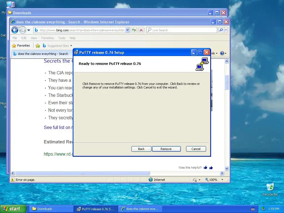The width and height of the screenshot is (284, 213).
Task: Cancel the PuTTY uninstall wizard
Action: point(196,149)
